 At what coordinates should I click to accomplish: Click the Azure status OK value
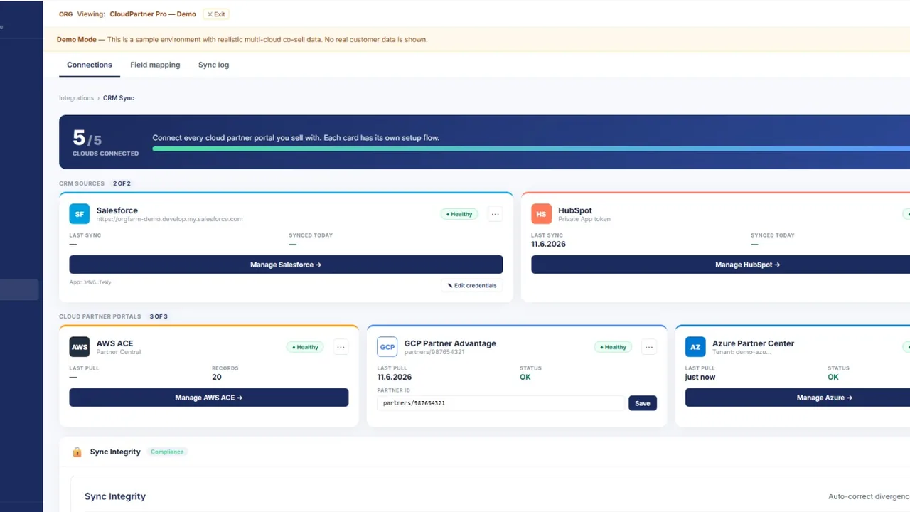(x=833, y=377)
